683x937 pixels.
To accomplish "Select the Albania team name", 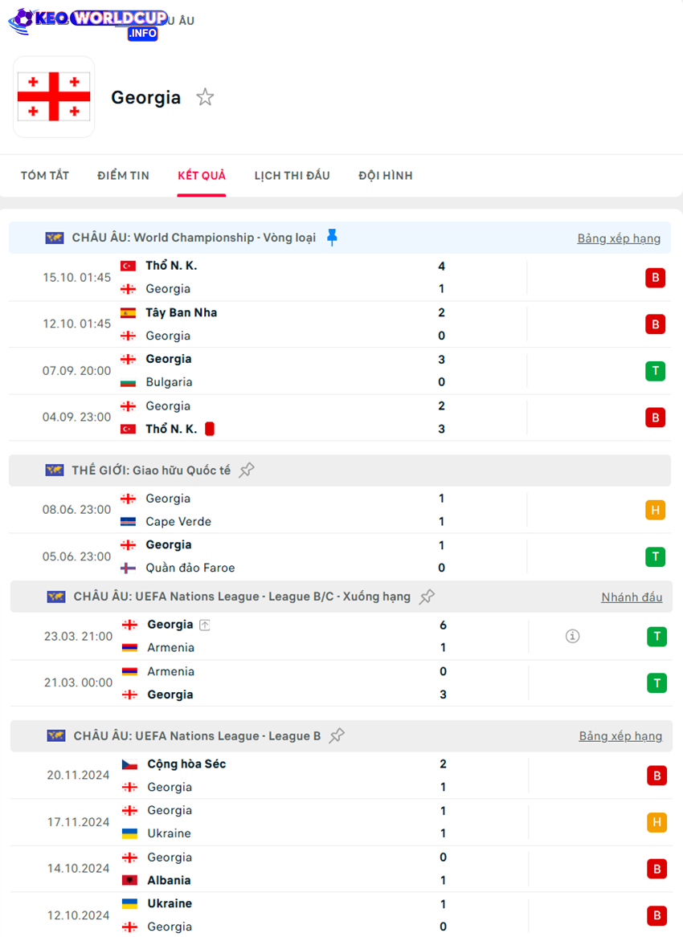I will (x=170, y=880).
